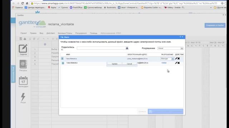Screen dimensions: 229x128
Task: Click user avatar icon in Manager row
Action: 62,58
